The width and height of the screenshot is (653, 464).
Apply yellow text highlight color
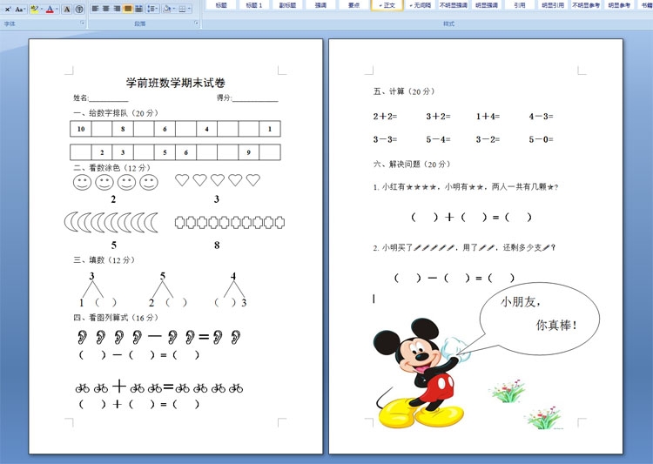click(x=34, y=9)
